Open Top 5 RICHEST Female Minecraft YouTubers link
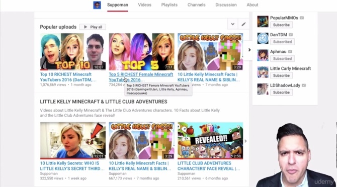This screenshot has width=337, height=187. coord(141,77)
